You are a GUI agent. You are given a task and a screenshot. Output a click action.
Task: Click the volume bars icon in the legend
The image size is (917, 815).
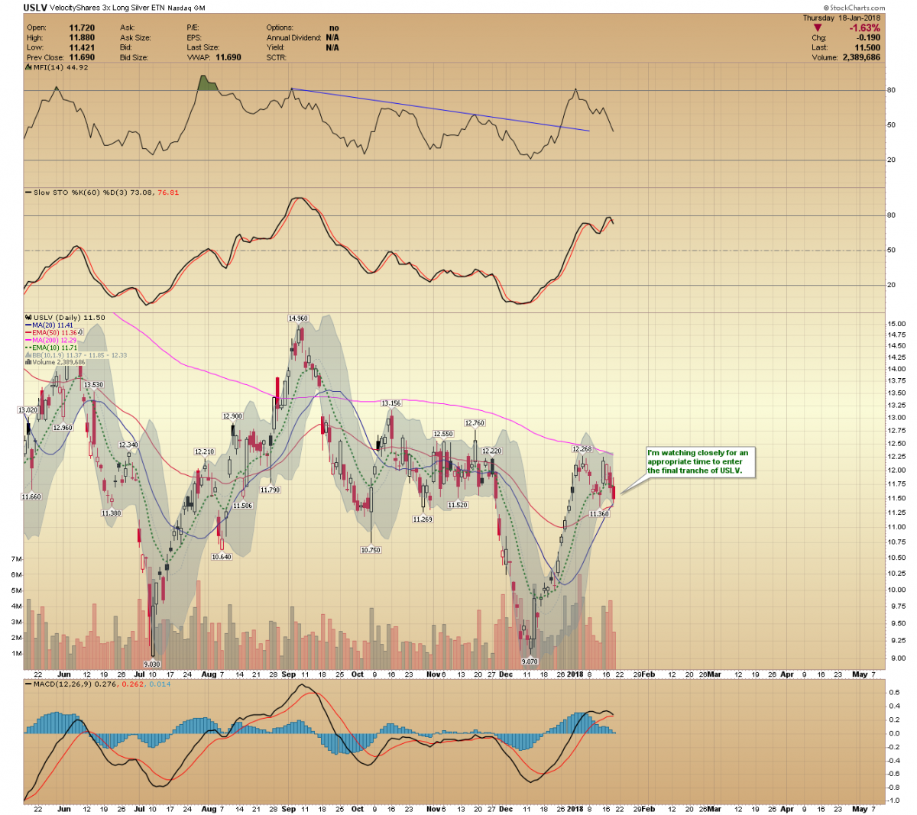click(28, 363)
